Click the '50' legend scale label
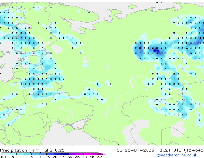Image resolution: width=204 pixels, height=158 pixels. 99,157
